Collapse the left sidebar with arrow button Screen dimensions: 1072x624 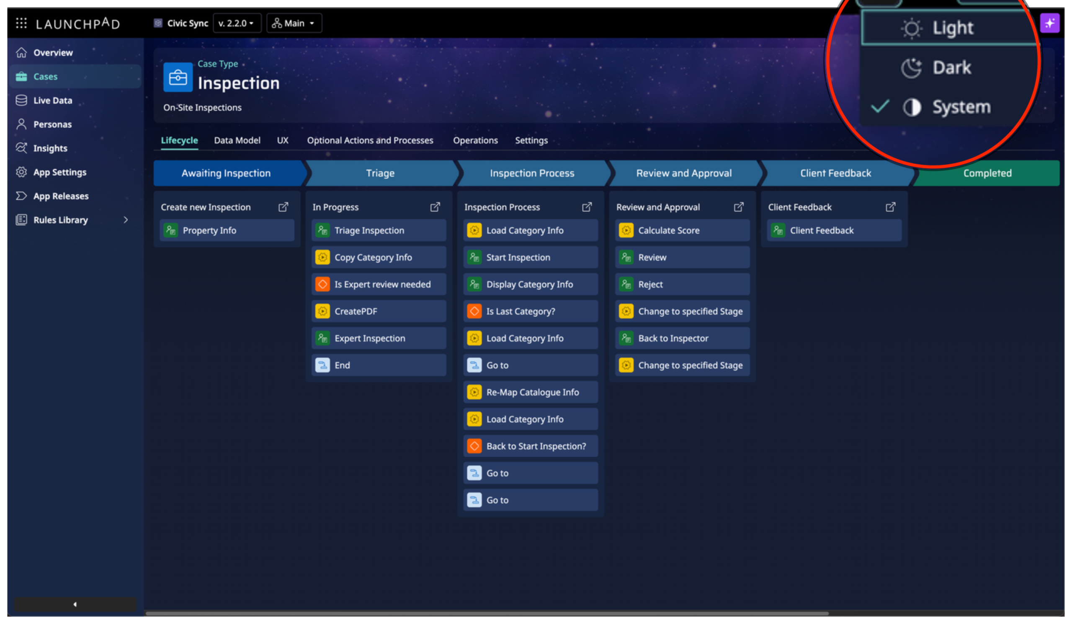pos(75,604)
